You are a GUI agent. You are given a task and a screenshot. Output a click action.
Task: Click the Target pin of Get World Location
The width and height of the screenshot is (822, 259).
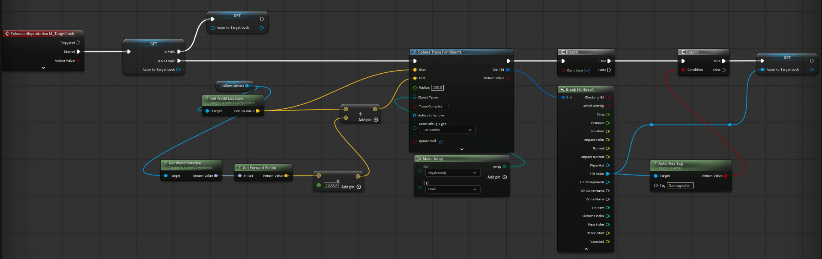207,111
